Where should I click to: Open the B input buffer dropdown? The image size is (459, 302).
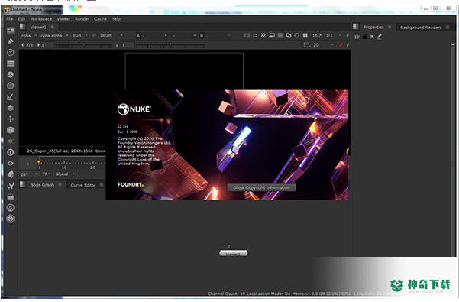point(215,36)
